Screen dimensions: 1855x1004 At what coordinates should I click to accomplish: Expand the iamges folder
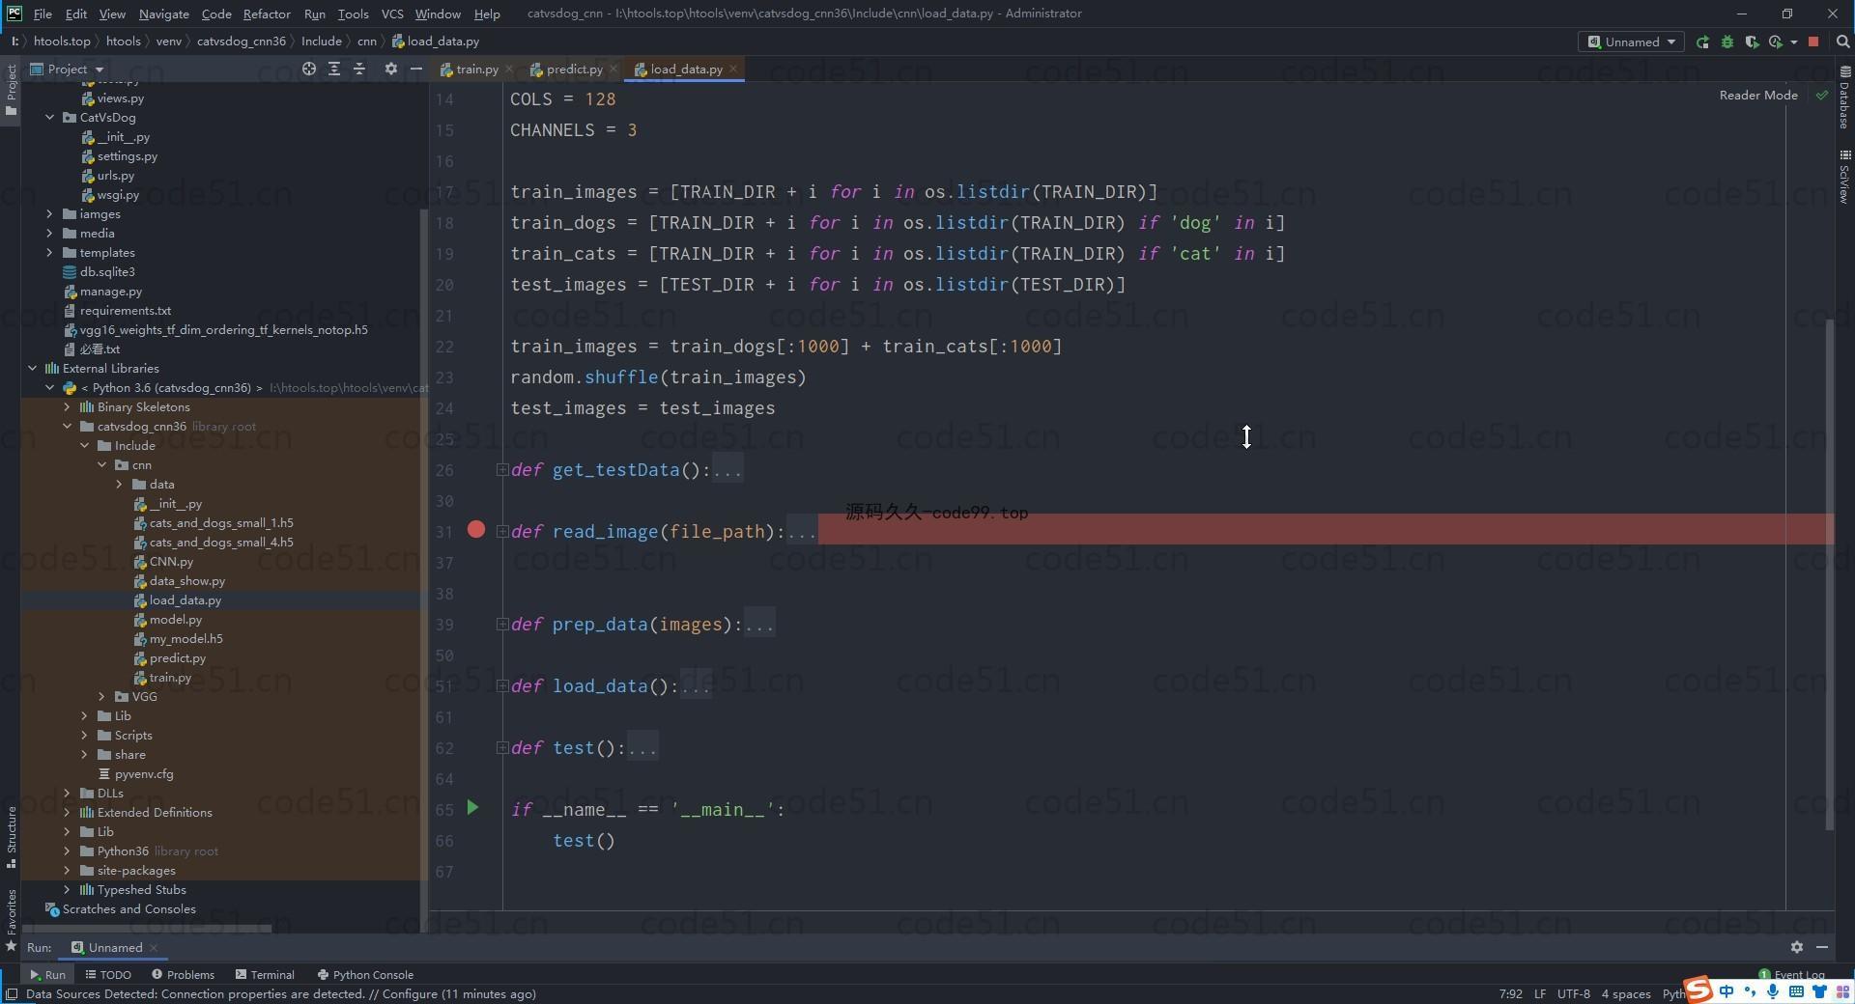pos(50,213)
